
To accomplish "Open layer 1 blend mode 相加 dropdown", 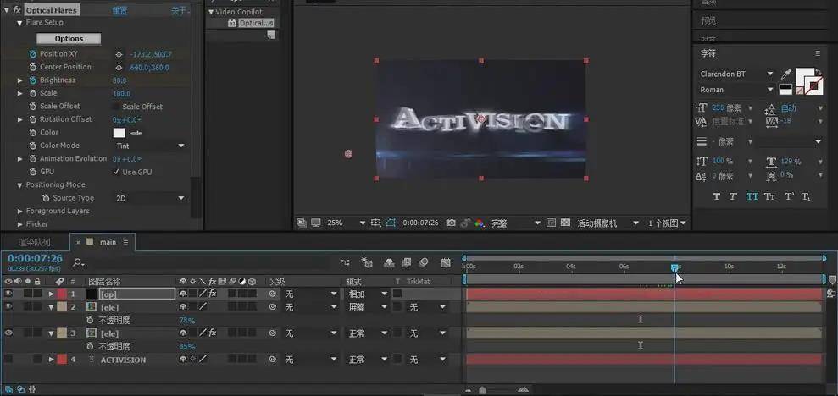I will [x=368, y=294].
